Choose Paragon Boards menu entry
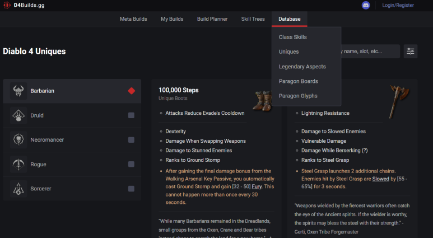This screenshot has width=433, height=238. (x=299, y=81)
